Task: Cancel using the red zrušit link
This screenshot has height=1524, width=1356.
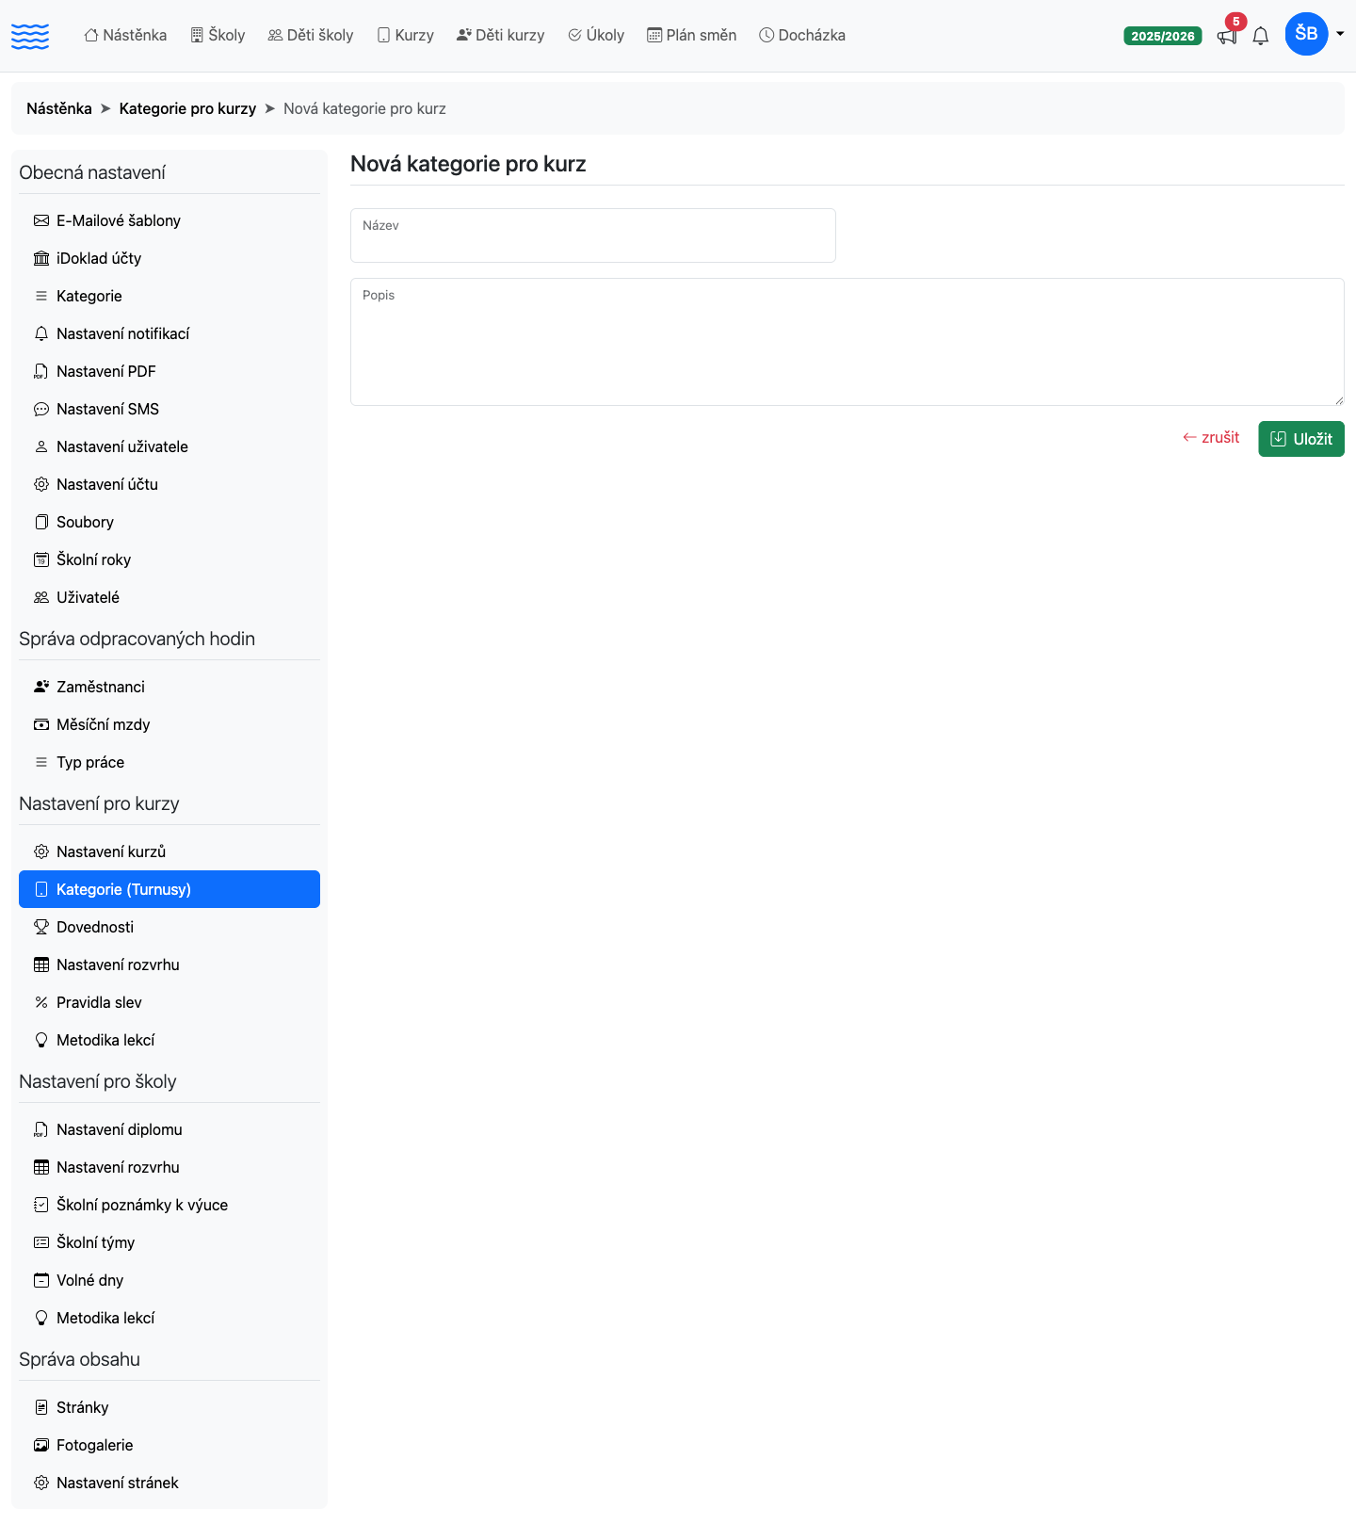Action: tap(1211, 437)
